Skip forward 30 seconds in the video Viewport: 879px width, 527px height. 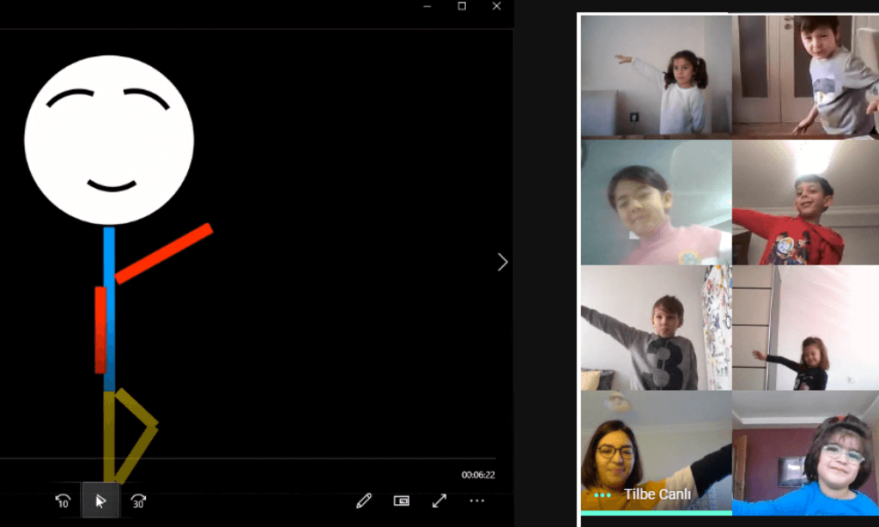(138, 501)
